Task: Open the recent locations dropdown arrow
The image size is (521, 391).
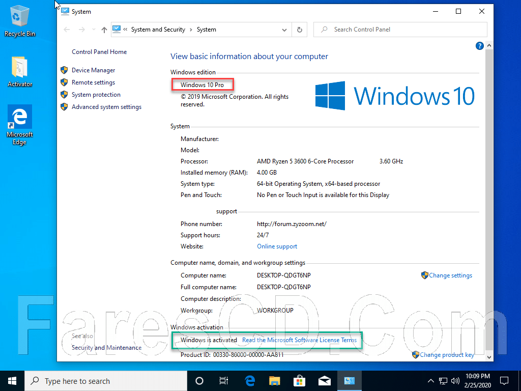Action: 94,30
